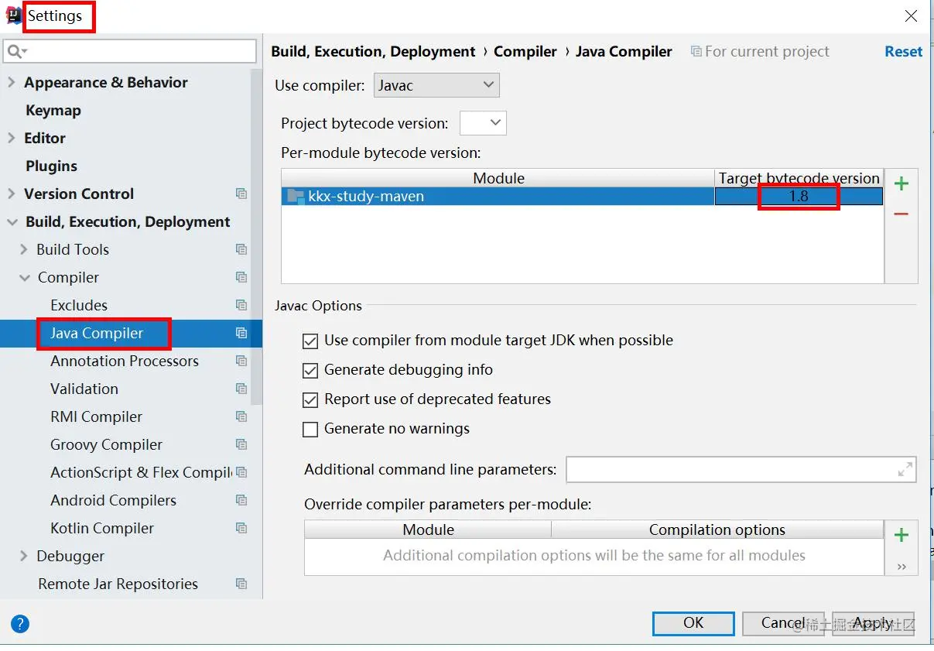Select Annotation Processors in the tree
This screenshot has height=651, width=934.
coord(125,361)
